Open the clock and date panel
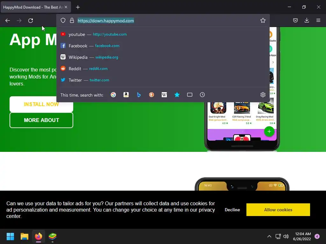326x244 pixels. pos(302,236)
